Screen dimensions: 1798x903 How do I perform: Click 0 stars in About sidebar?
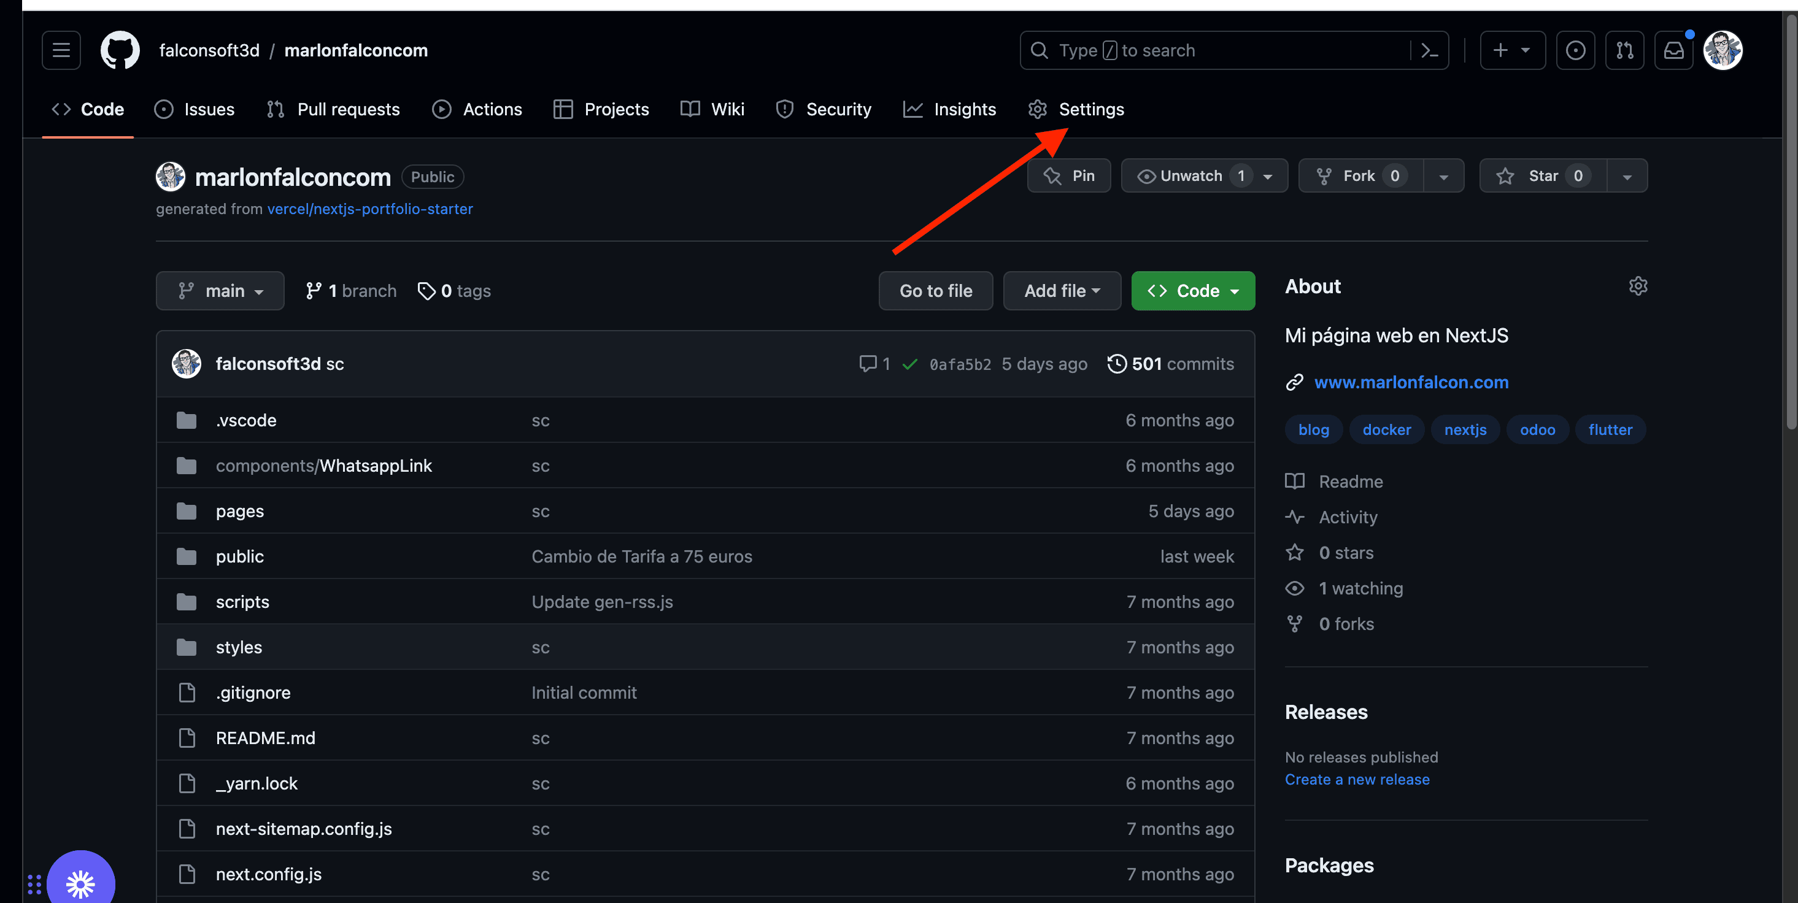point(1330,553)
